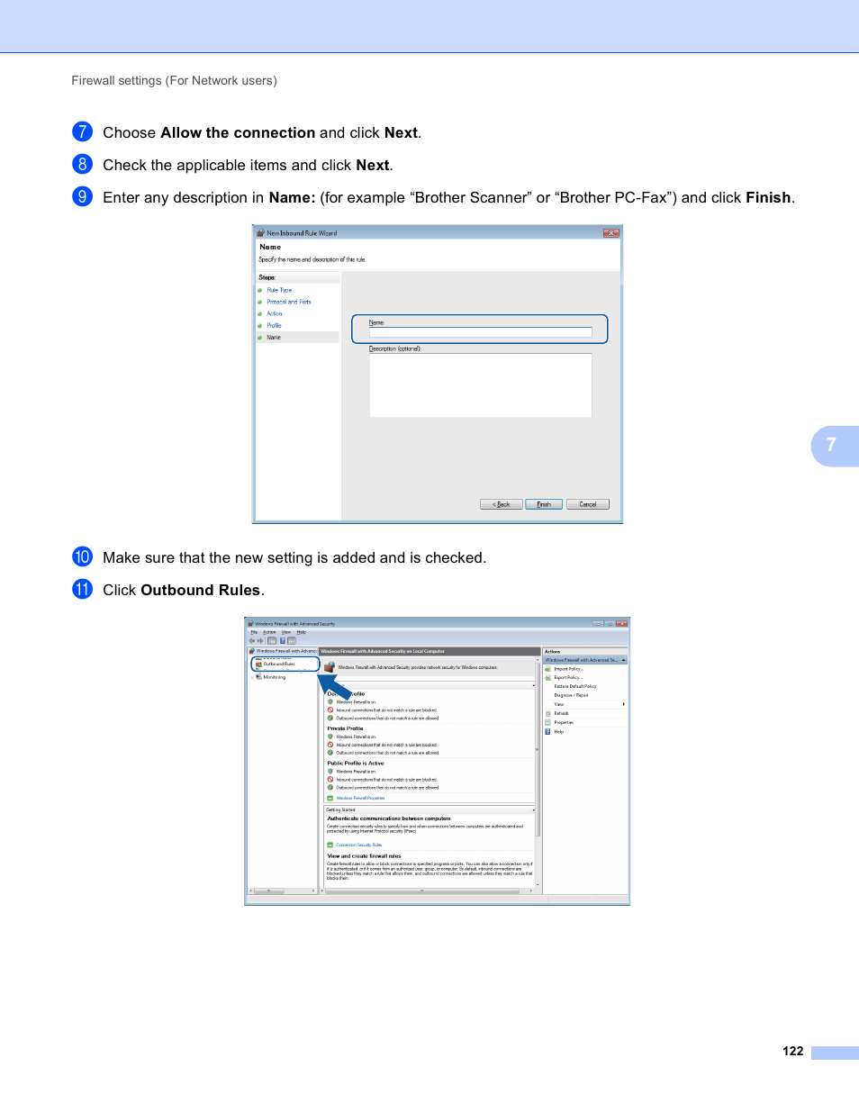Go to the Protocol and Ports wizard step
The width and height of the screenshot is (859, 1112).
tap(289, 302)
